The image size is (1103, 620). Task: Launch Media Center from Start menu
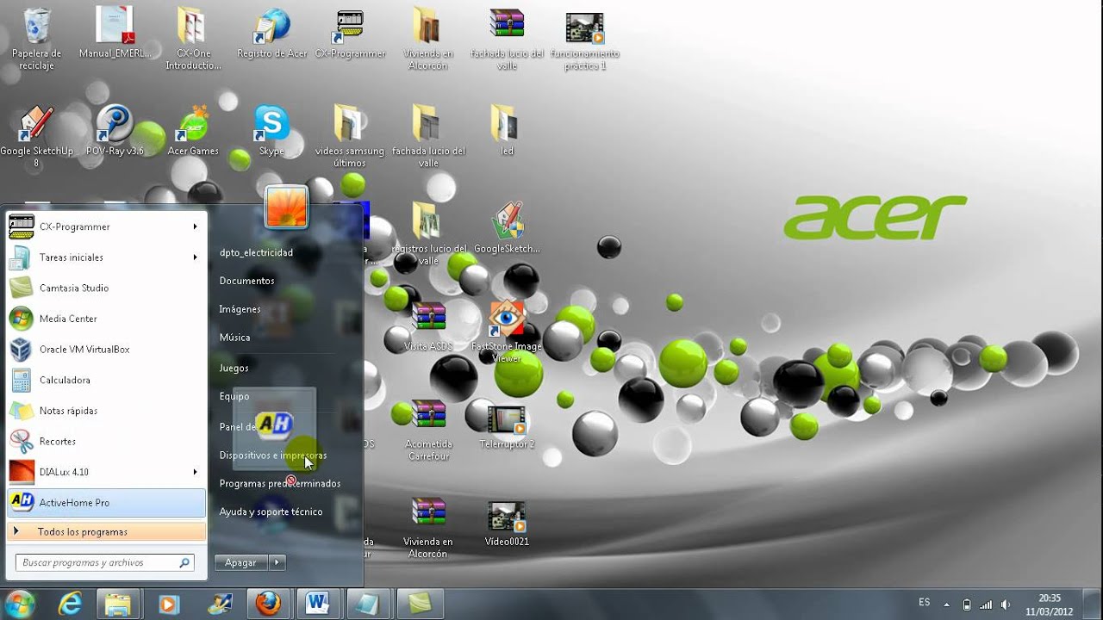(x=107, y=319)
